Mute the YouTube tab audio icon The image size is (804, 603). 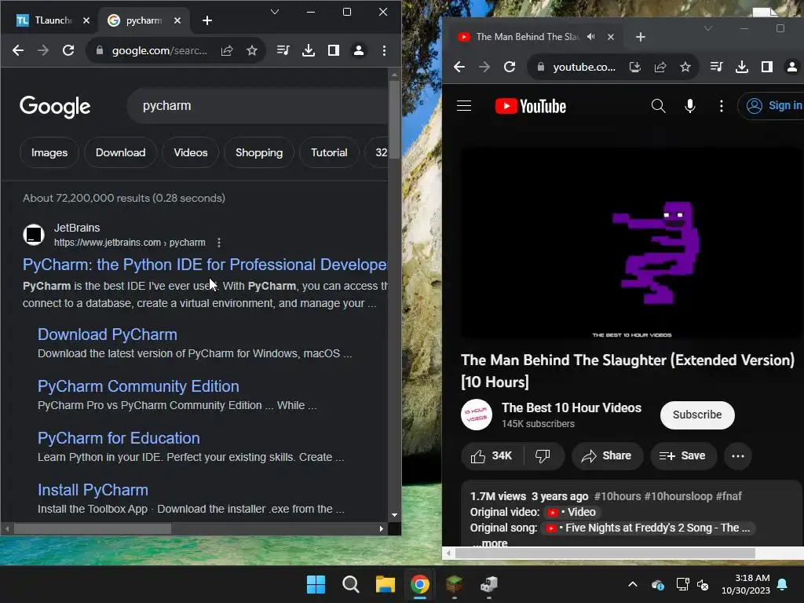pos(591,37)
